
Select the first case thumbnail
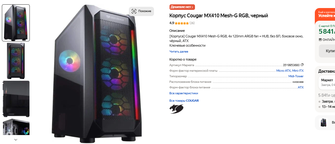pos(16,23)
